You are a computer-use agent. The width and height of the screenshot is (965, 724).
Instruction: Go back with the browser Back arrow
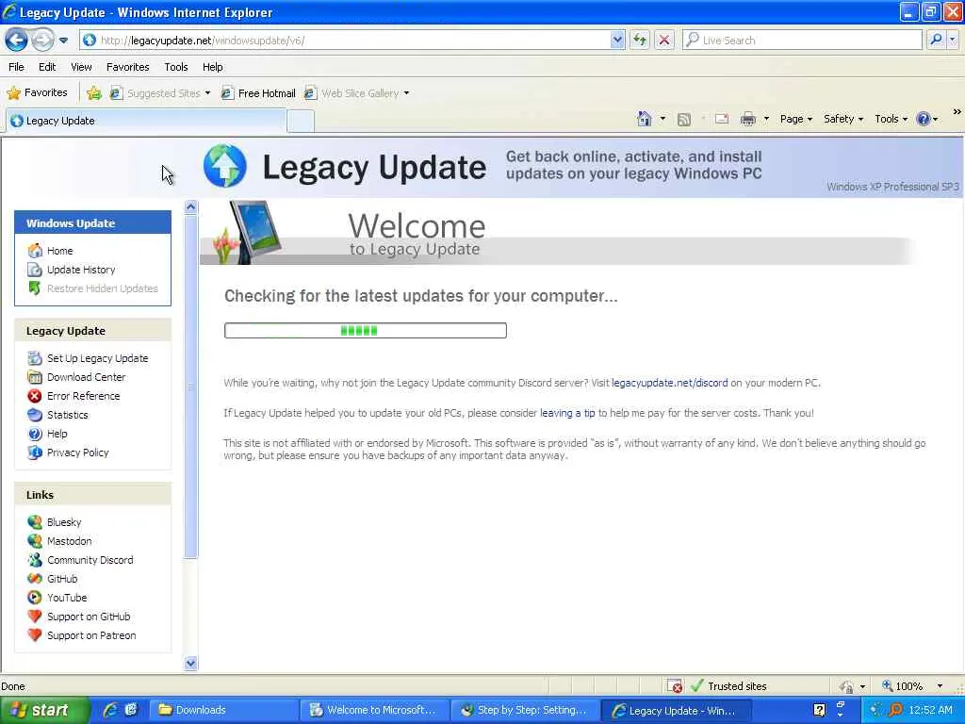point(16,41)
